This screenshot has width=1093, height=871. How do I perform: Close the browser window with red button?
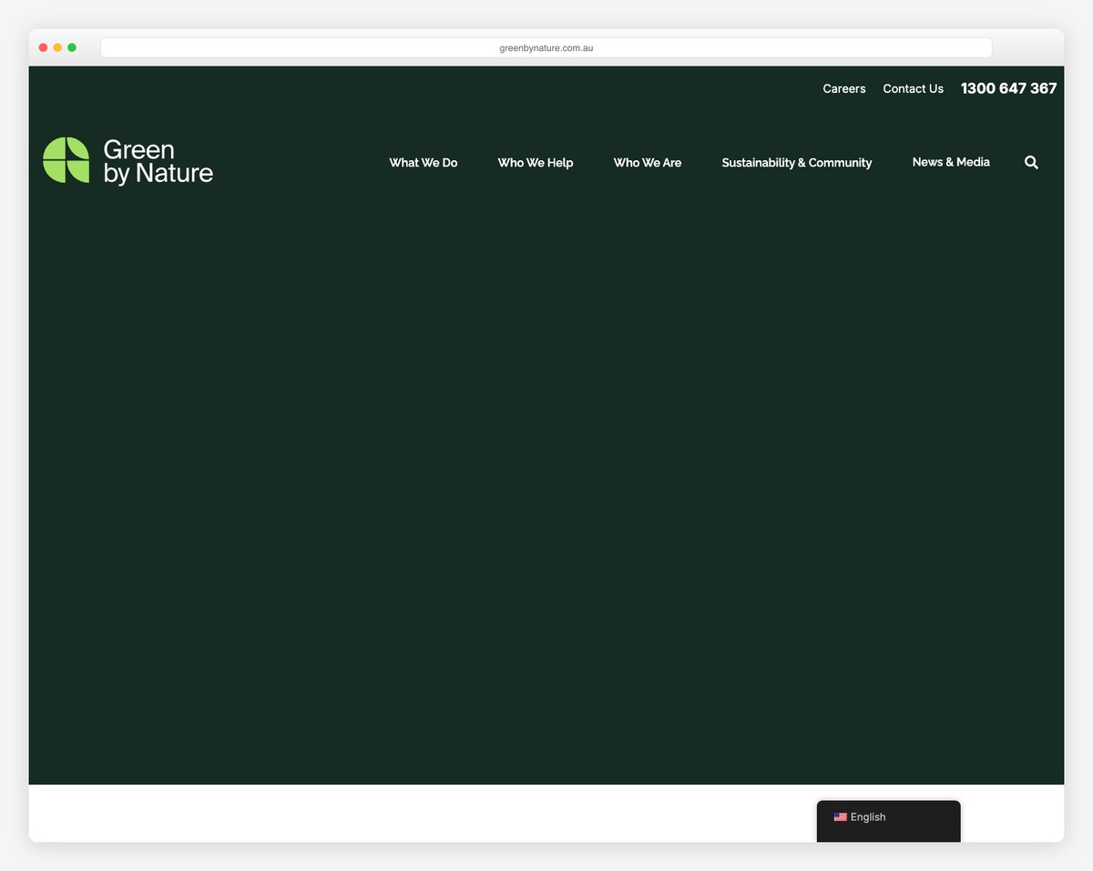click(43, 47)
